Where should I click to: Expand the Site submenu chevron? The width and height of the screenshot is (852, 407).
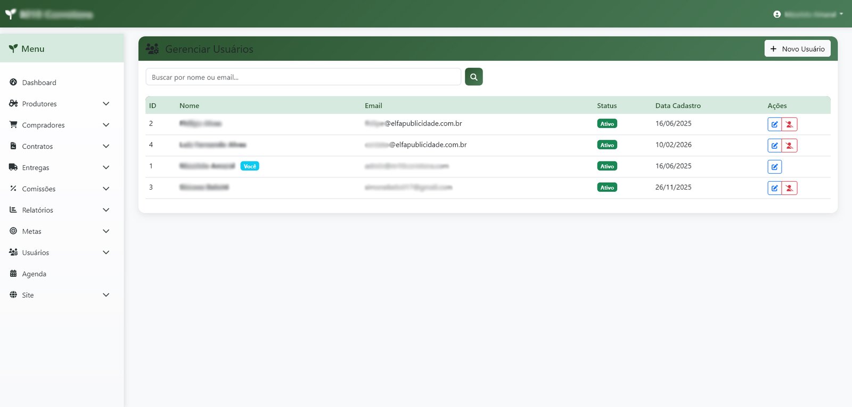(106, 295)
